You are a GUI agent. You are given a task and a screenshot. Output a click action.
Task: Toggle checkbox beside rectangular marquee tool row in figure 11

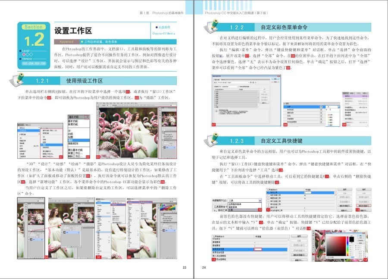[269, 195]
